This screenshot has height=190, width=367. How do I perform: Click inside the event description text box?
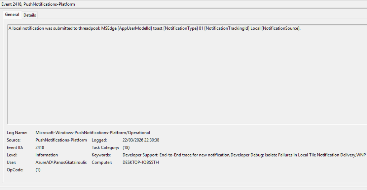(x=179, y=71)
